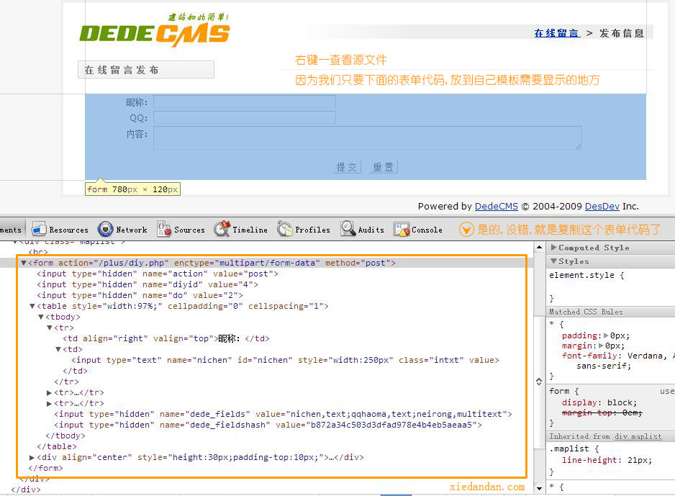Screen dimensions: 675x496
Task: Click the splitter resize handle beside styles
Action: point(539,382)
